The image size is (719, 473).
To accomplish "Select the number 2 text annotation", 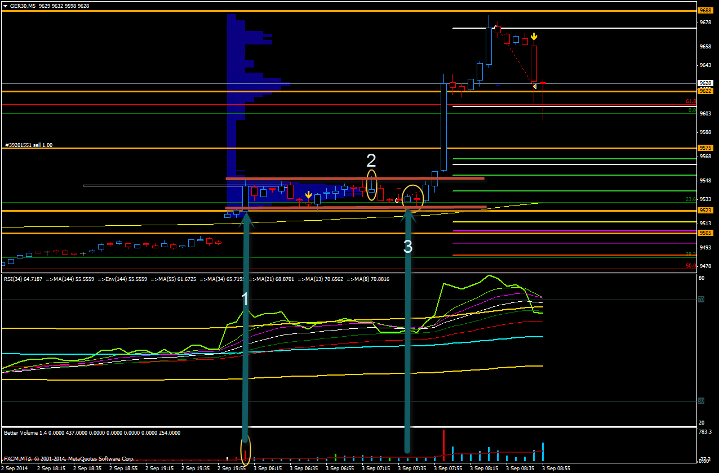I will [x=371, y=161].
